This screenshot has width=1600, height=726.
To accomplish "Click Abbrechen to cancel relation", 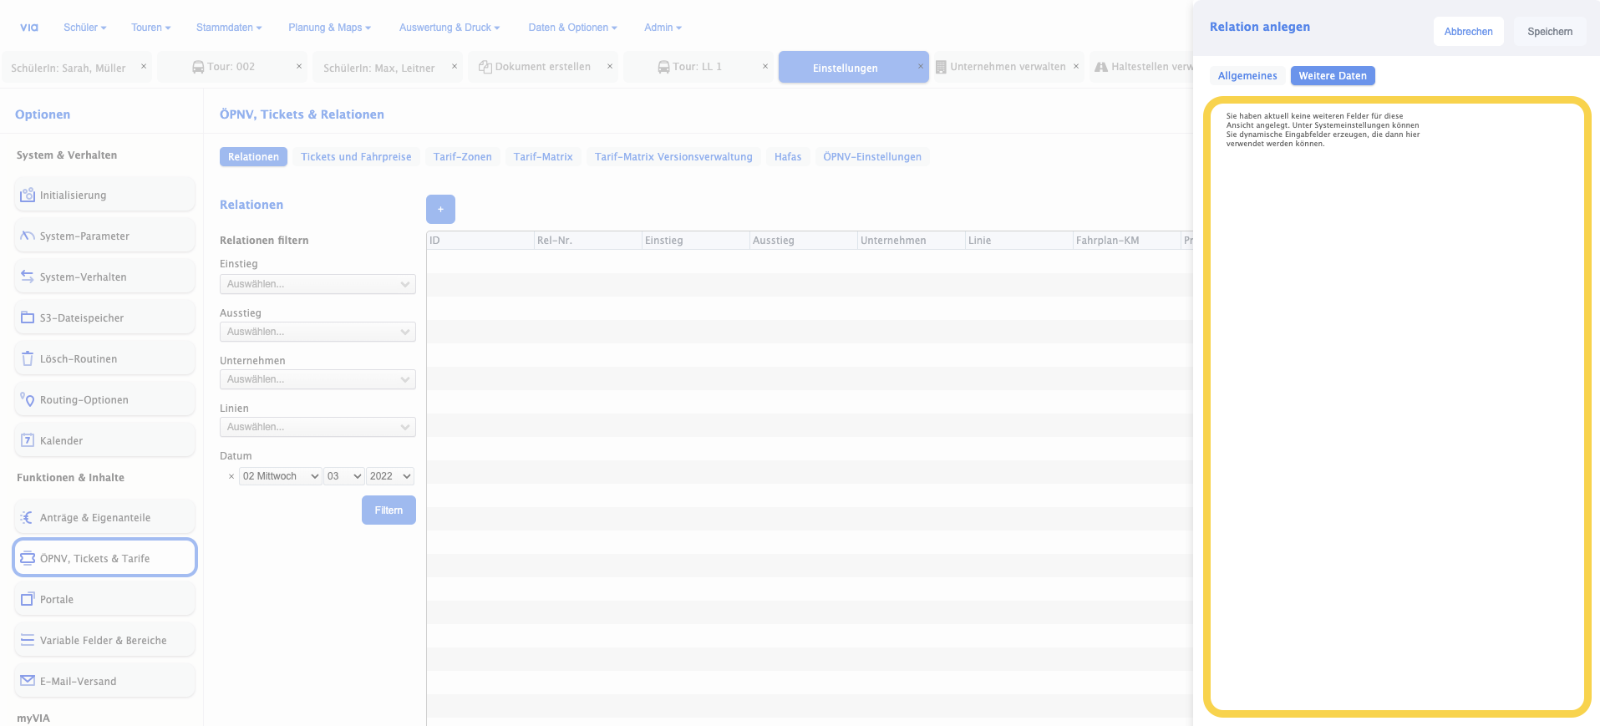I will point(1468,32).
